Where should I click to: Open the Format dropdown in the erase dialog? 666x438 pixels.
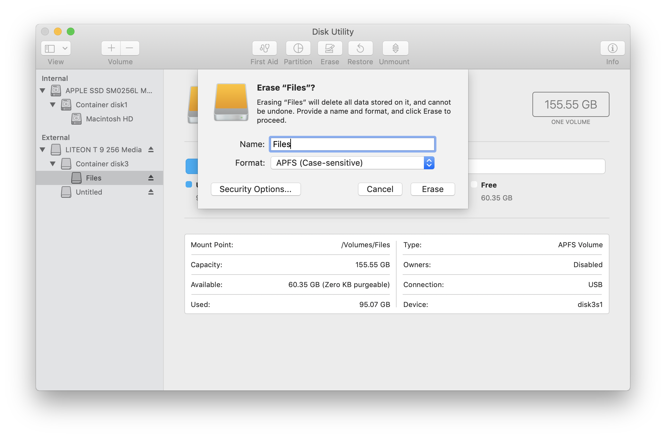point(352,163)
